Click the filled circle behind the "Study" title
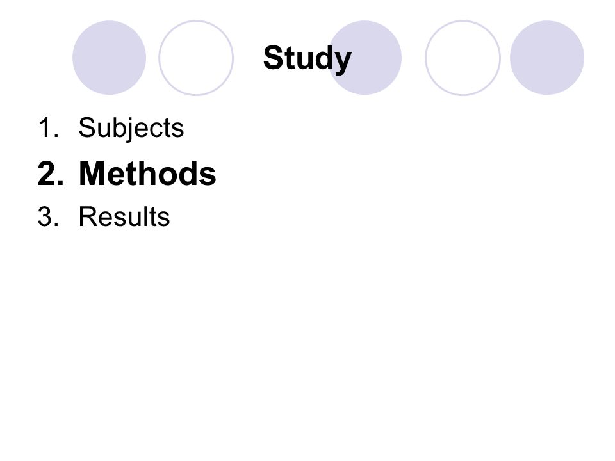Viewport: 615px width, 461px height. pos(365,58)
